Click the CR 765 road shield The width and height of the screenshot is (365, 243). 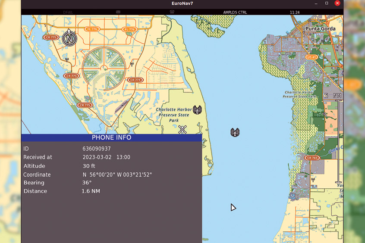(312, 158)
